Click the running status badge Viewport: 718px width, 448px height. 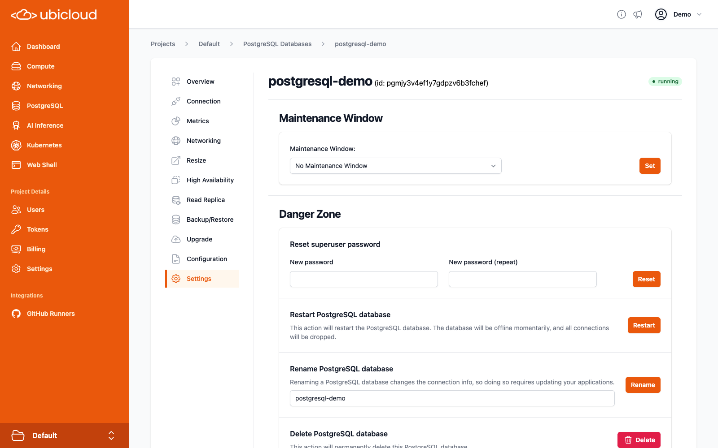[665, 82]
